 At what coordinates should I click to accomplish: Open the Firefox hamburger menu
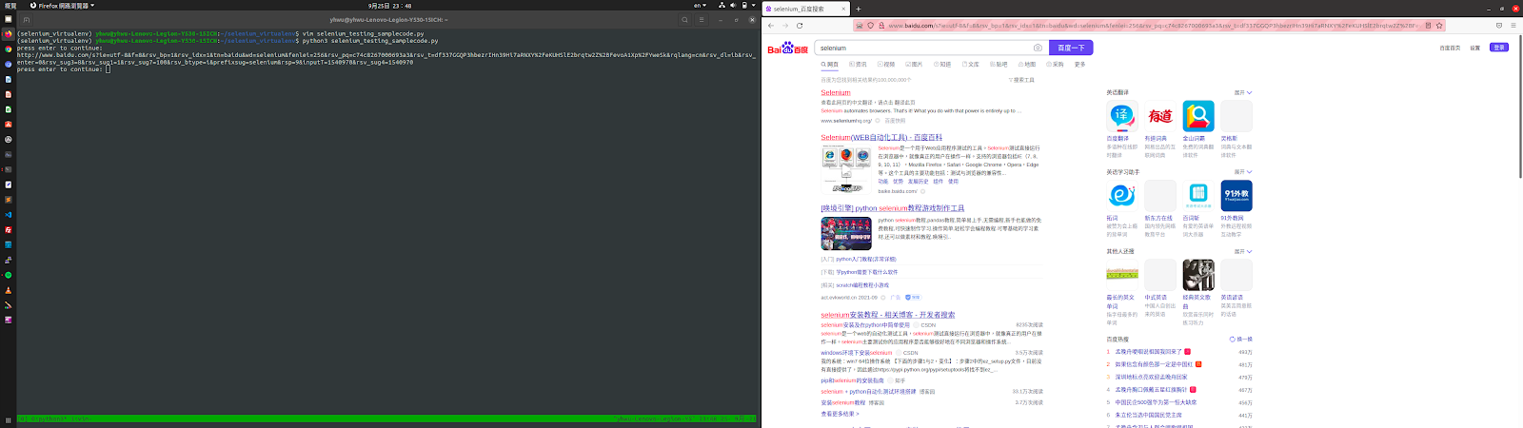[x=1513, y=26]
